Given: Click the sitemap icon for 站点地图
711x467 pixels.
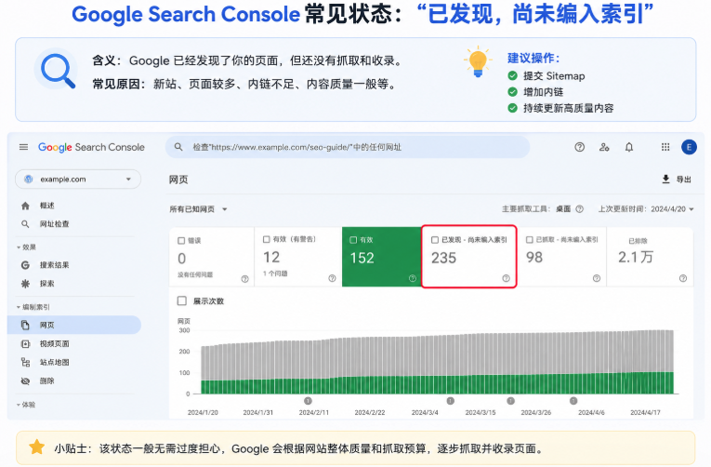Looking at the screenshot, I should pos(25,362).
